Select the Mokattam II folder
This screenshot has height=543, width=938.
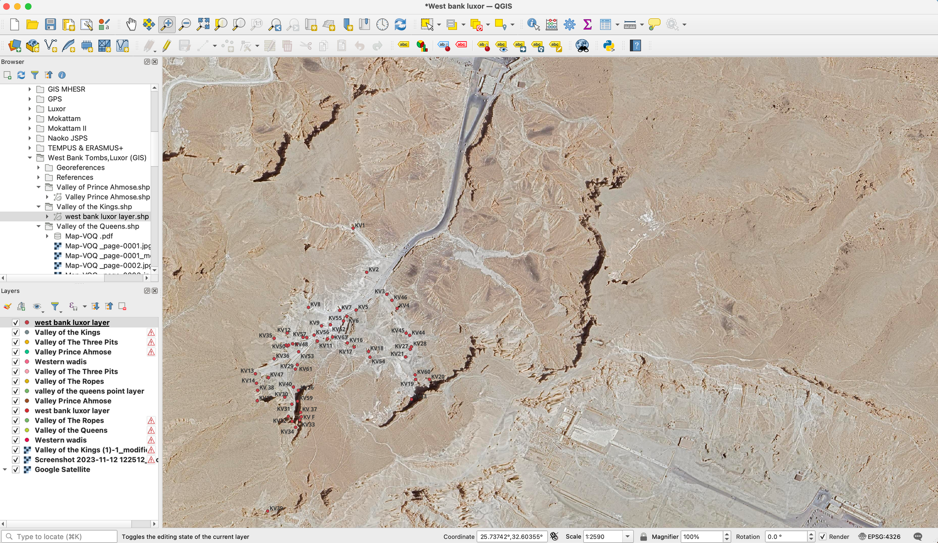pos(67,128)
